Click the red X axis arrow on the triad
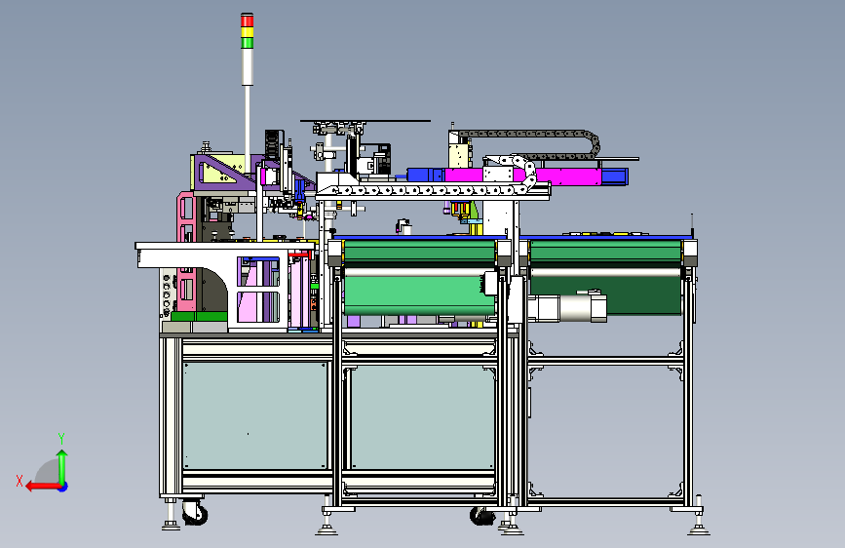This screenshot has width=845, height=548. 42,487
